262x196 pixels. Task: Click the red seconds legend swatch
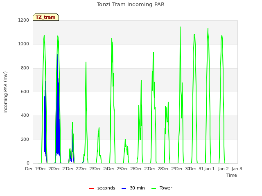tap(92, 189)
